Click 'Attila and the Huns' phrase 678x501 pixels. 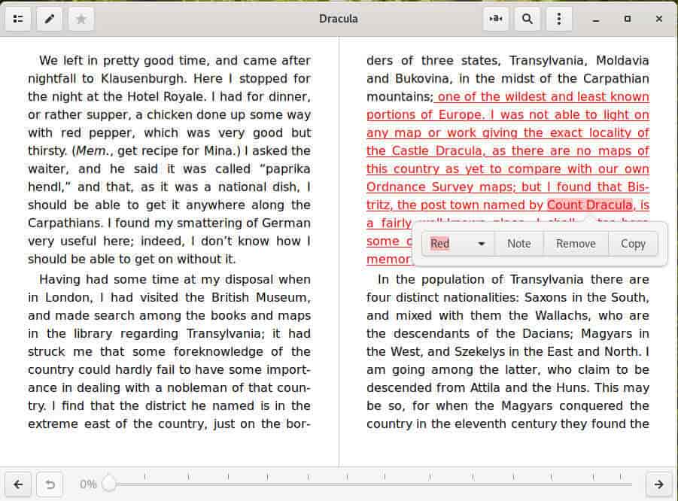529,387
